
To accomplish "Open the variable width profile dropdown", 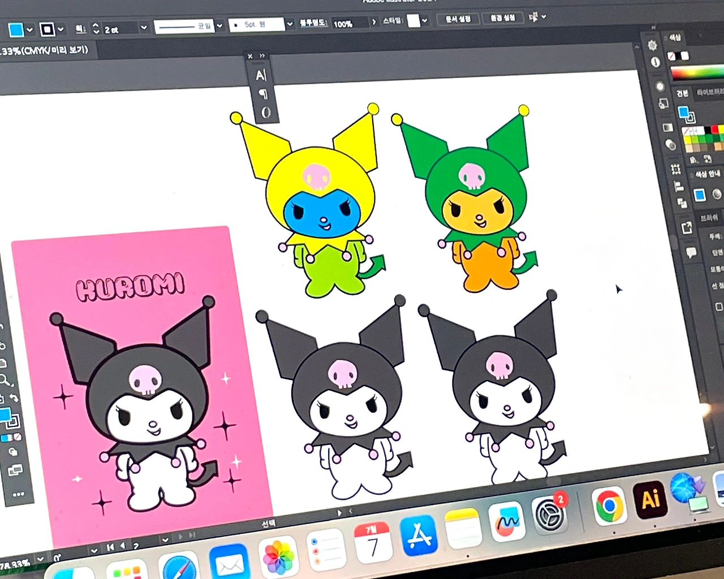I will click(x=219, y=26).
